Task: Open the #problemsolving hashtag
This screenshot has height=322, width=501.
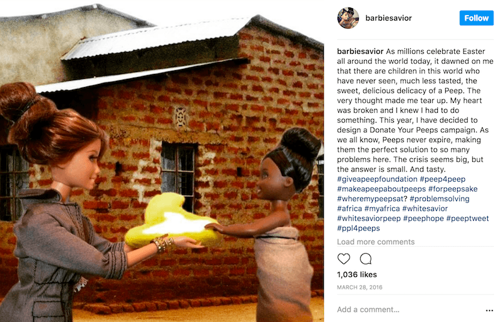Action: click(440, 199)
